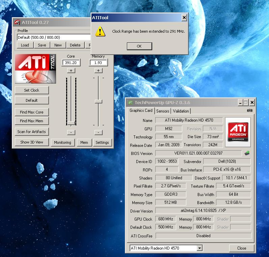Click the Device ID value 1002 - 9553
The image size is (269, 257).
pos(167,161)
